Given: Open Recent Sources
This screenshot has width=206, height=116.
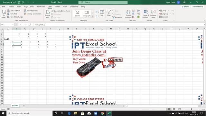Looking at the screenshot, I should coord(31,11).
